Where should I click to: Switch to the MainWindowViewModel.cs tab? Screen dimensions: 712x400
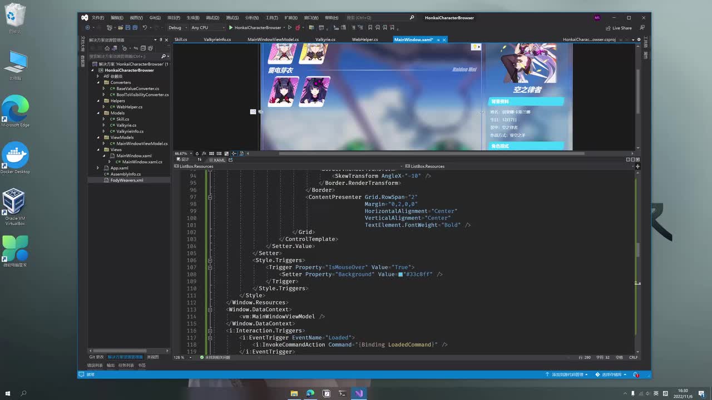[x=273, y=40]
